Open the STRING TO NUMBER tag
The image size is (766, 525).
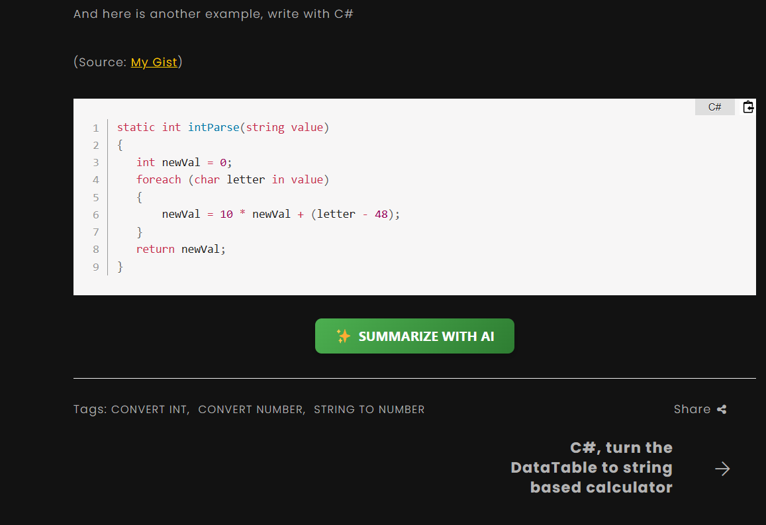[369, 409]
